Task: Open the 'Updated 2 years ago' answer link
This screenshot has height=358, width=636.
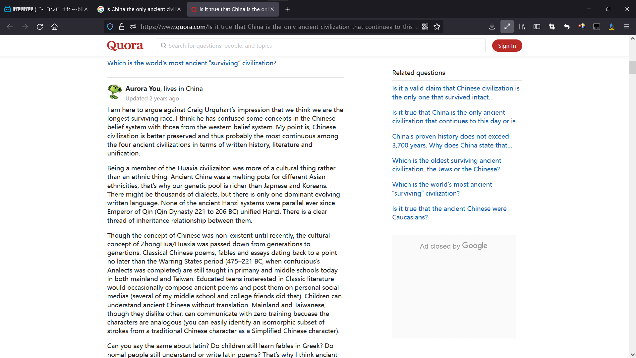Action: (x=152, y=98)
